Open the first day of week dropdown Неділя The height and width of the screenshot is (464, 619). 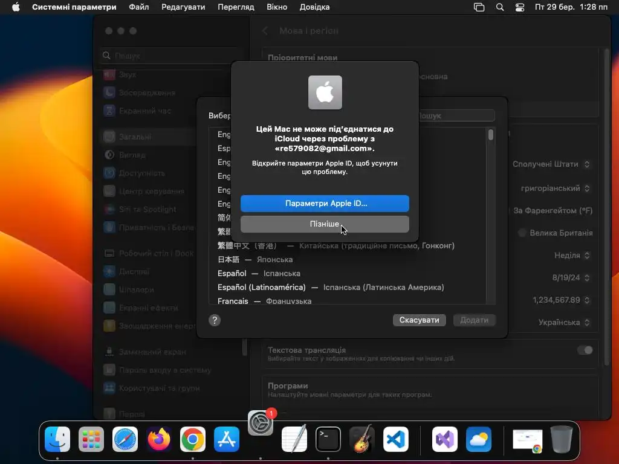572,256
